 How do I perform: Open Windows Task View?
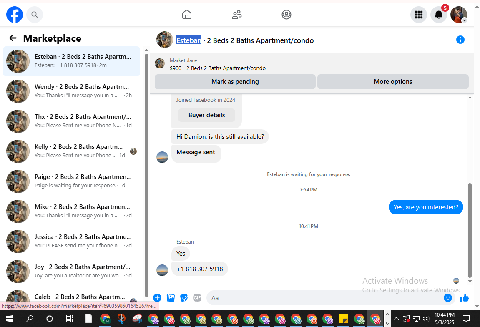point(70,319)
